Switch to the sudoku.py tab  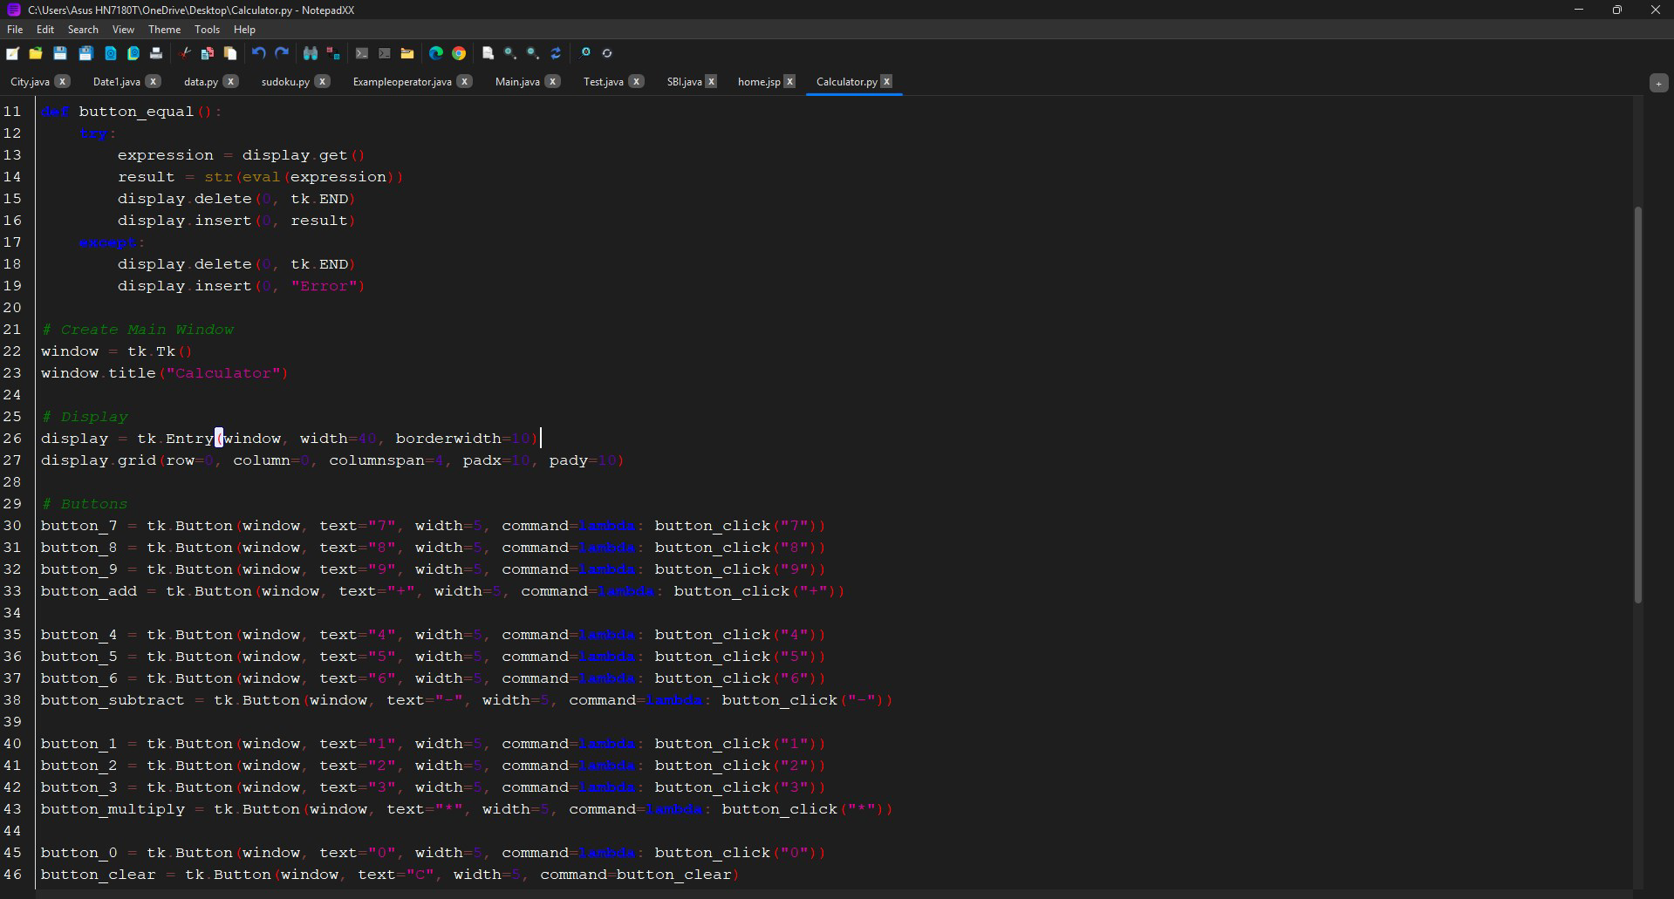click(x=285, y=82)
